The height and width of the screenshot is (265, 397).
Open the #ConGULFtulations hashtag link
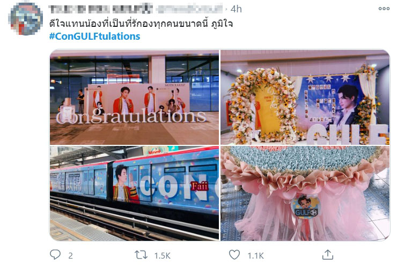coord(95,36)
